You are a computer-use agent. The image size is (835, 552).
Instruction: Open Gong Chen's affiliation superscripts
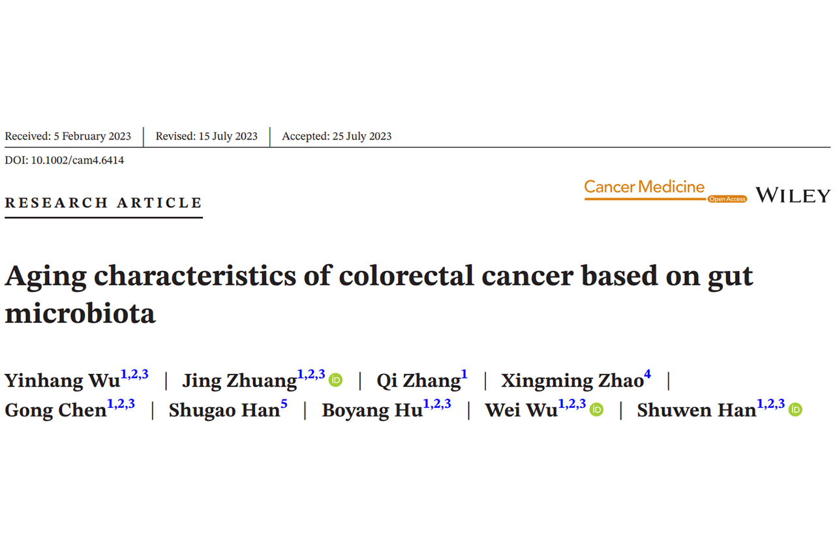121,405
